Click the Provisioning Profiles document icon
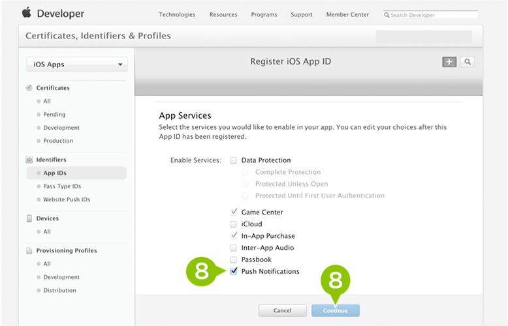This screenshot has width=508, height=326. 29,250
